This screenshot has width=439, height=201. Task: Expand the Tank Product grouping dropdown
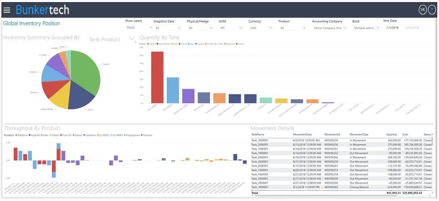pos(111,39)
